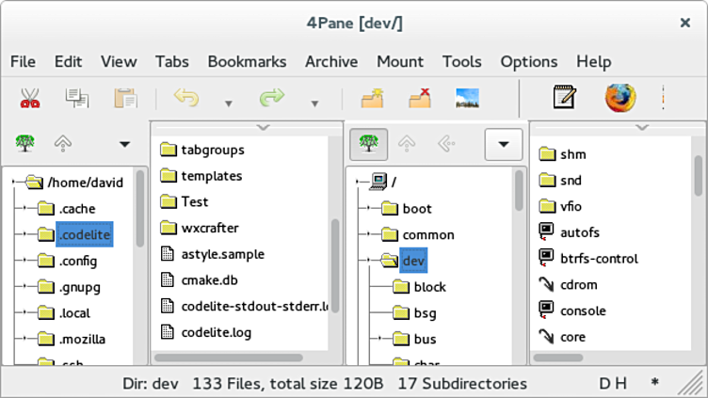This screenshot has width=708, height=398.
Task: Click the Redo green arrow icon
Action: coord(271,98)
